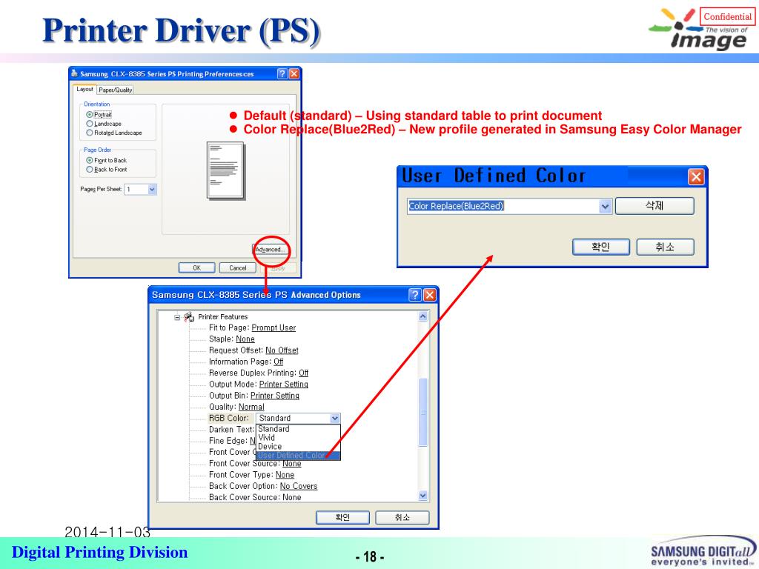Screen dimensions: 759x569
Task: Click help icon in Advanced Options title bar
Action: pos(415,295)
